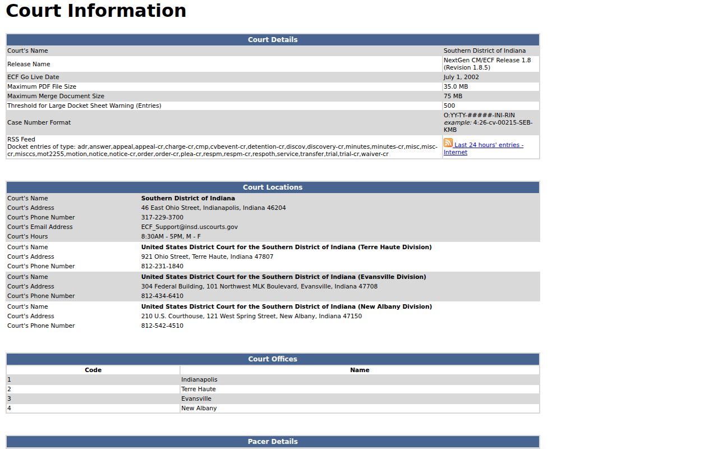Click the Court Locations section header
718x449 pixels.
click(273, 187)
